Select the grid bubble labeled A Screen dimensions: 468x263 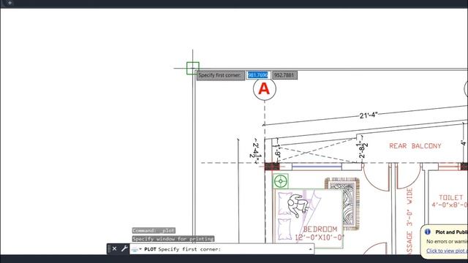pyautogui.click(x=265, y=89)
